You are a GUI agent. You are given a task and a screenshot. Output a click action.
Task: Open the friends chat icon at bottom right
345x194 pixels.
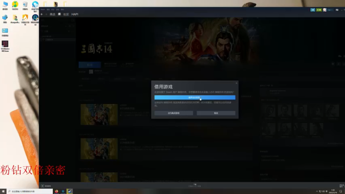pos(342,186)
